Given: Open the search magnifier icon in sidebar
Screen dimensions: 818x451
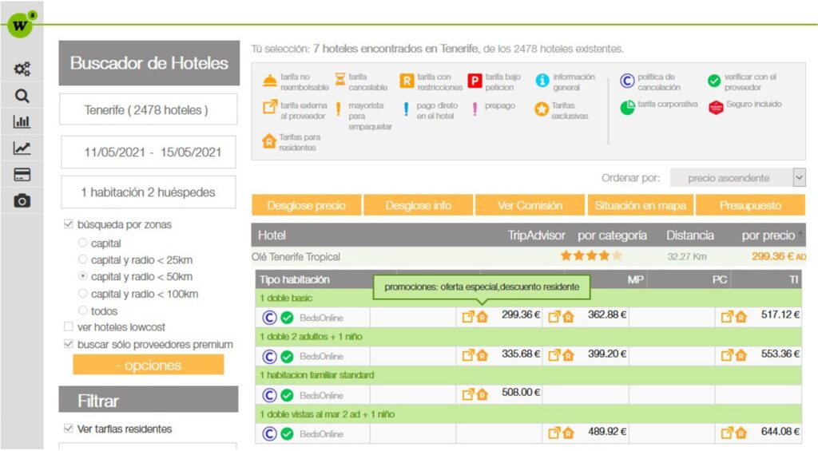Looking at the screenshot, I should pyautogui.click(x=22, y=96).
